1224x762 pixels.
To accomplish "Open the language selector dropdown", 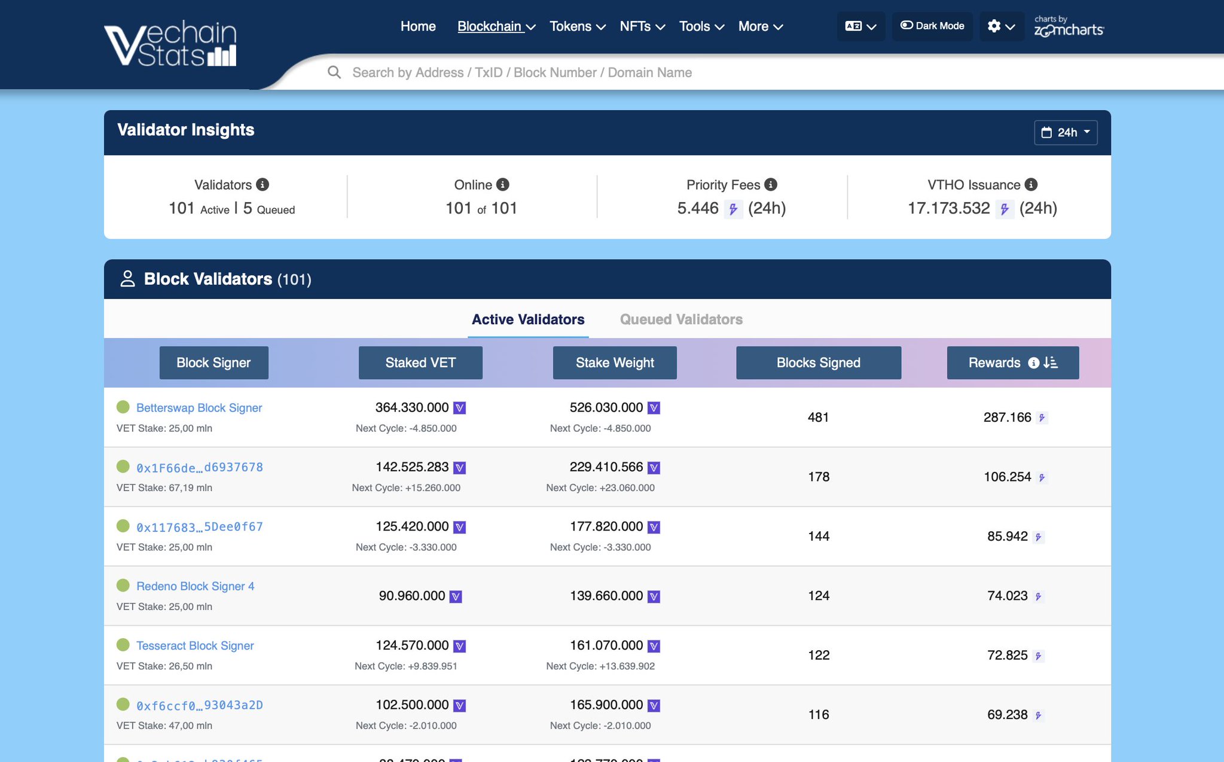I will coord(860,26).
